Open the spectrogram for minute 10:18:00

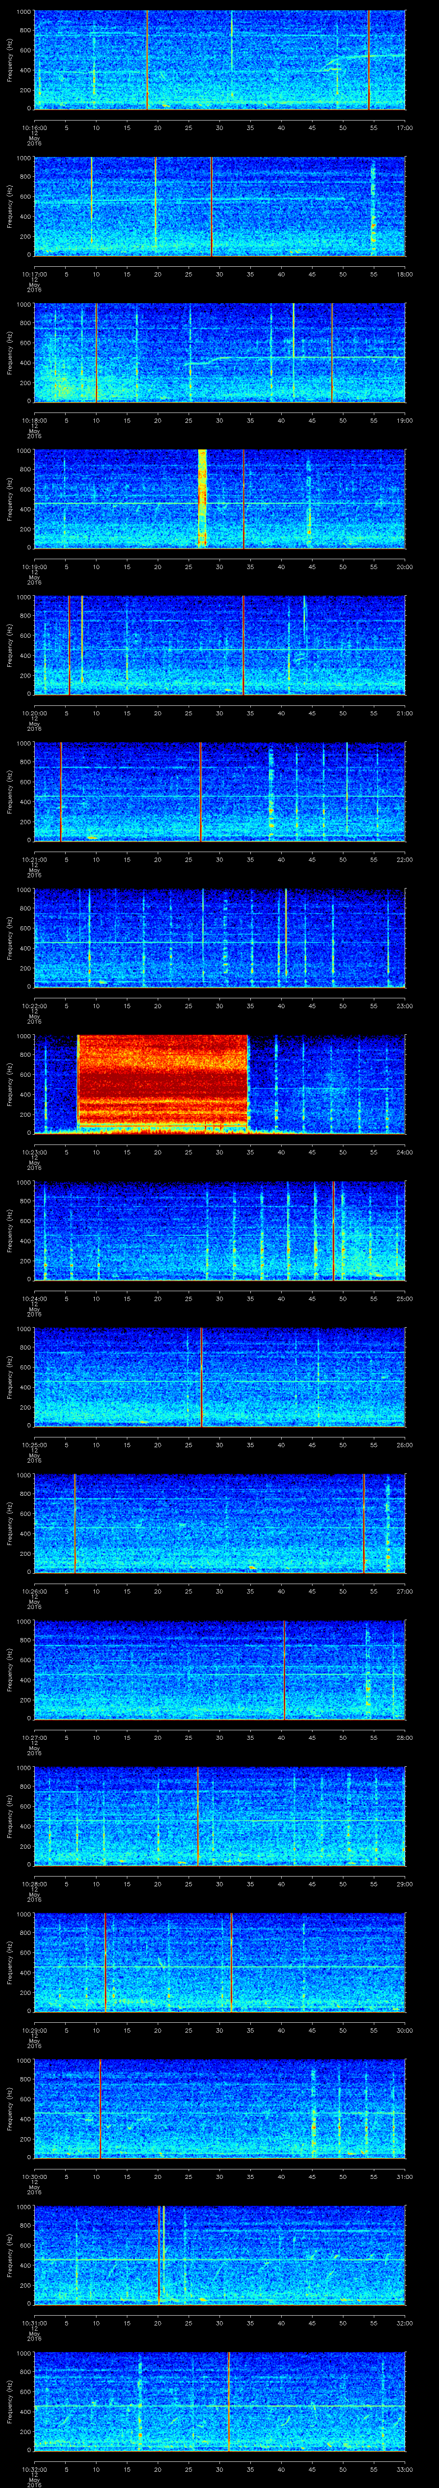point(219,352)
